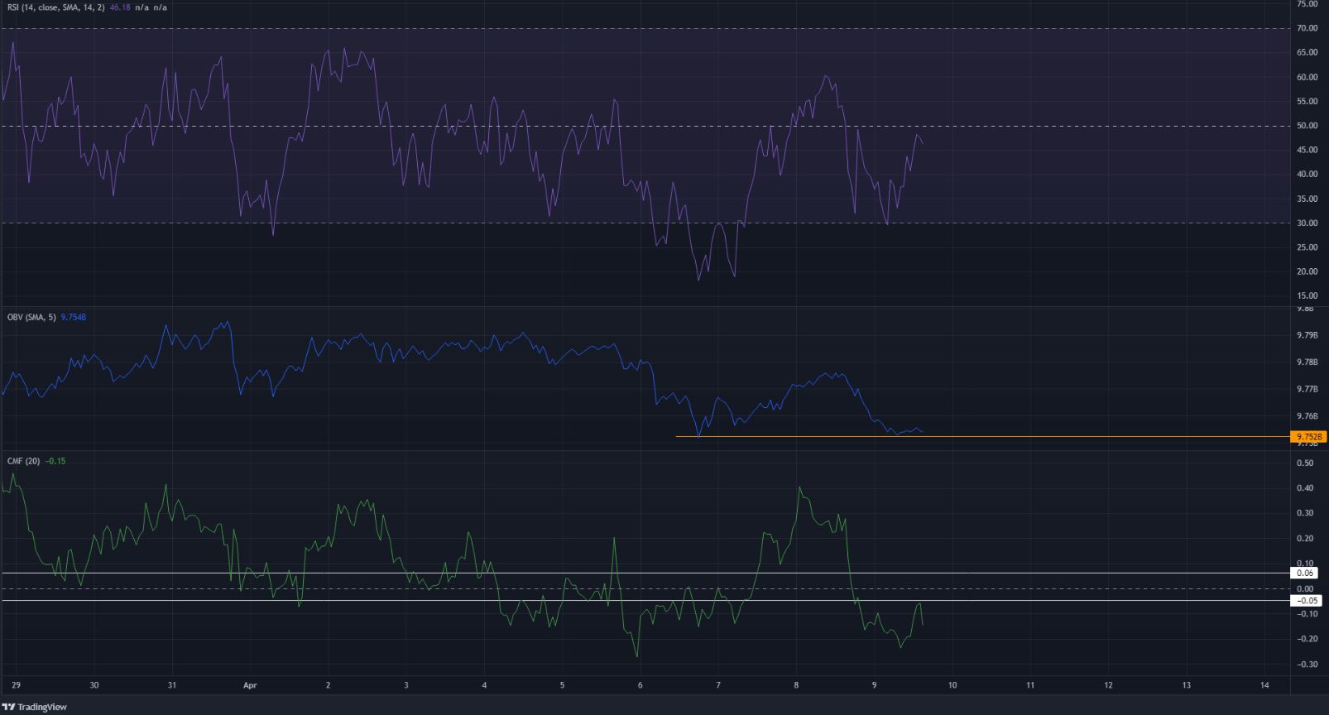Click the OBV value 9.754B in legend

click(x=73, y=317)
